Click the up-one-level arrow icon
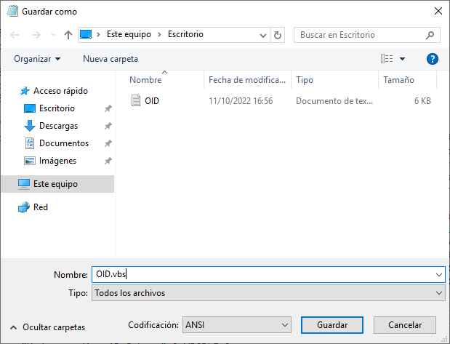Viewport: 450px width, 344px height. 68,34
